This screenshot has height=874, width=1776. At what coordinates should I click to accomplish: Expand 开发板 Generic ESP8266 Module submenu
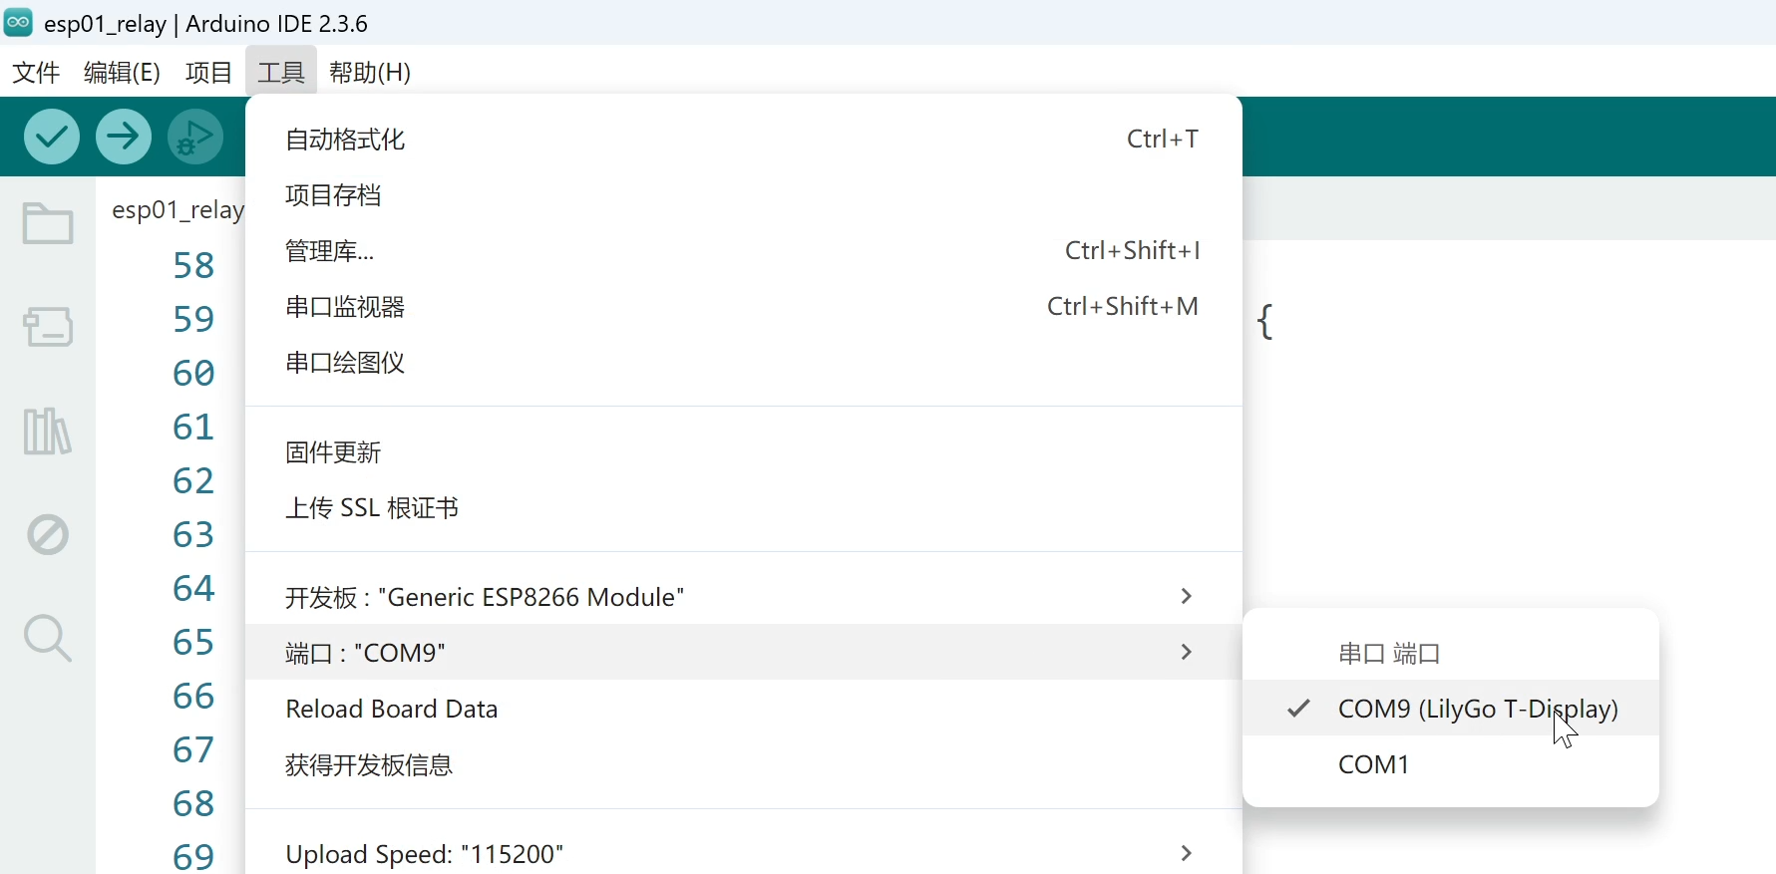(743, 597)
